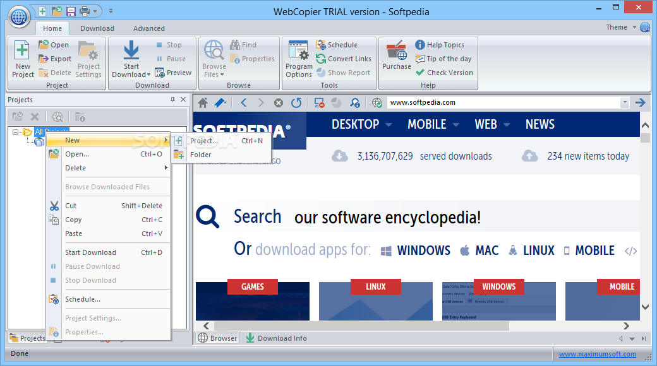
Task: Open a project via ribbon Open
Action: tap(54, 45)
